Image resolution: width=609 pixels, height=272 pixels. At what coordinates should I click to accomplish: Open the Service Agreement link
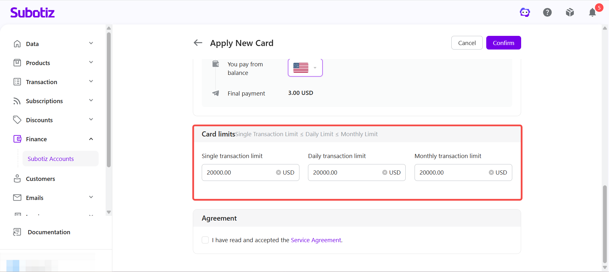[x=316, y=240]
